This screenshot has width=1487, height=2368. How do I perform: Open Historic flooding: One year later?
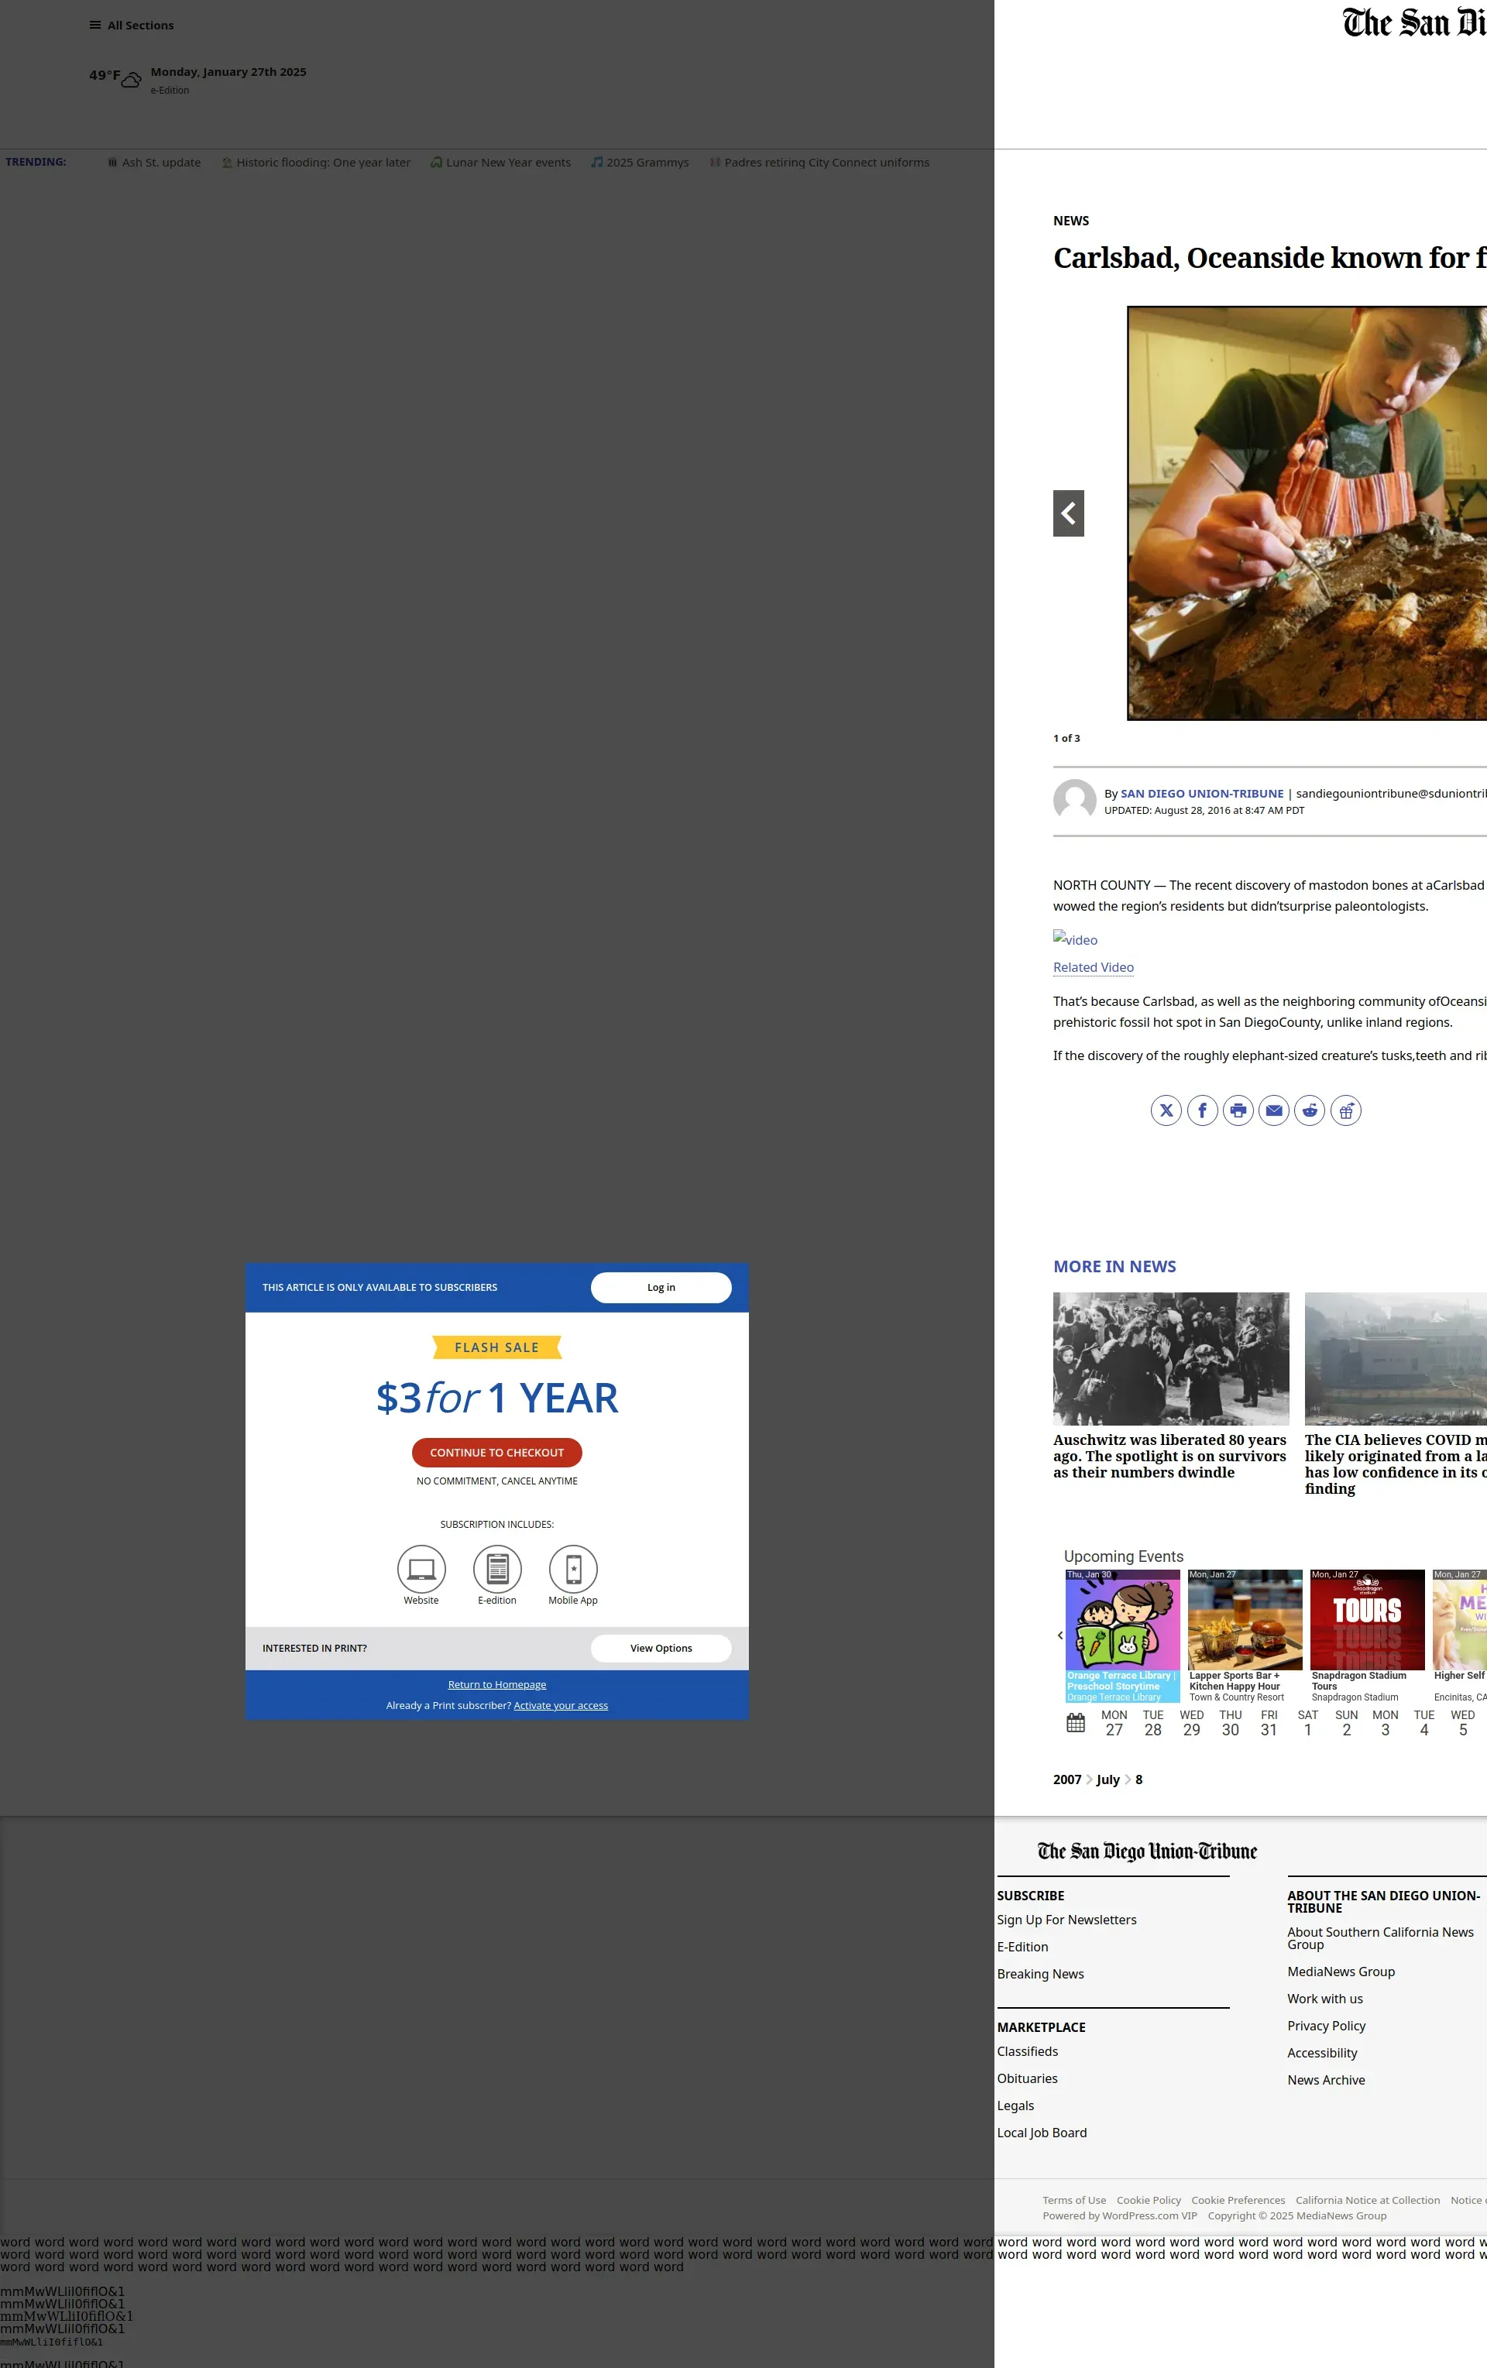pyautogui.click(x=317, y=163)
